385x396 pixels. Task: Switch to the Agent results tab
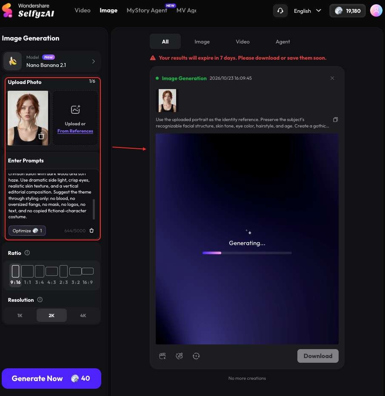coord(282,42)
